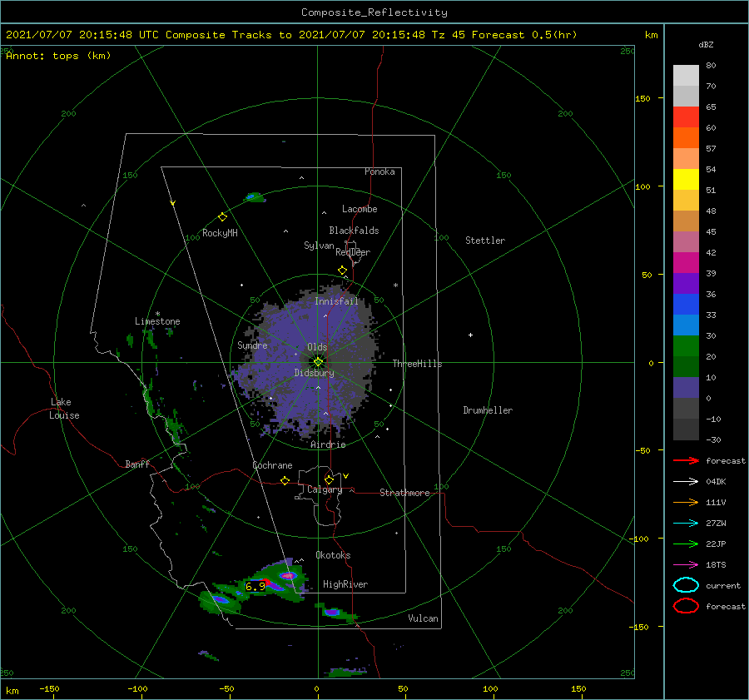Click the Banff label
Image resolution: width=749 pixels, height=700 pixels.
[137, 464]
